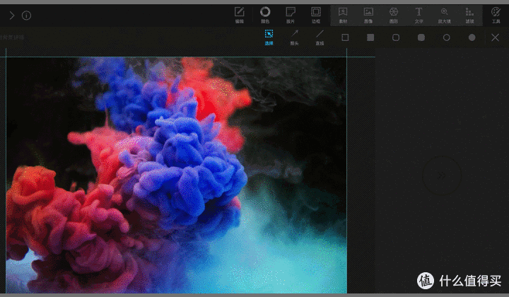Open the Film (胶片) effects panel
Image resolution: width=509 pixels, height=297 pixels.
point(291,16)
